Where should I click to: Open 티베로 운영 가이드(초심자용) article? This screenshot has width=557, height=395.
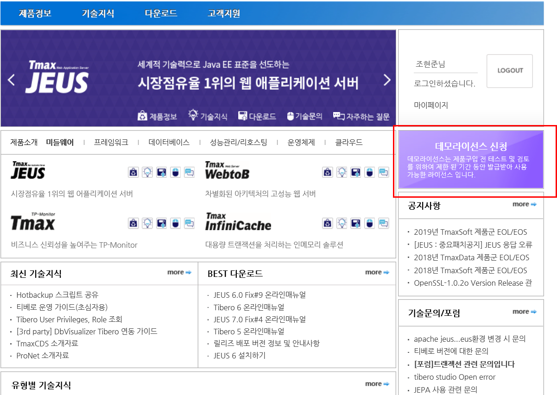[x=62, y=307]
